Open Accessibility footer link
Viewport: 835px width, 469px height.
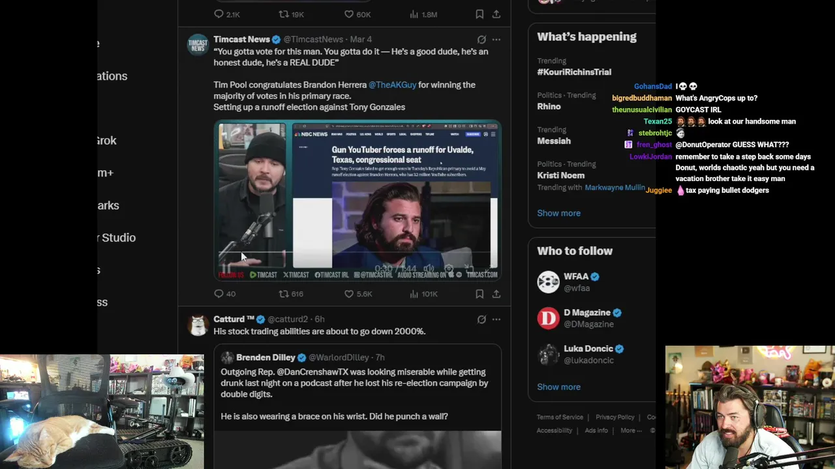554,431
